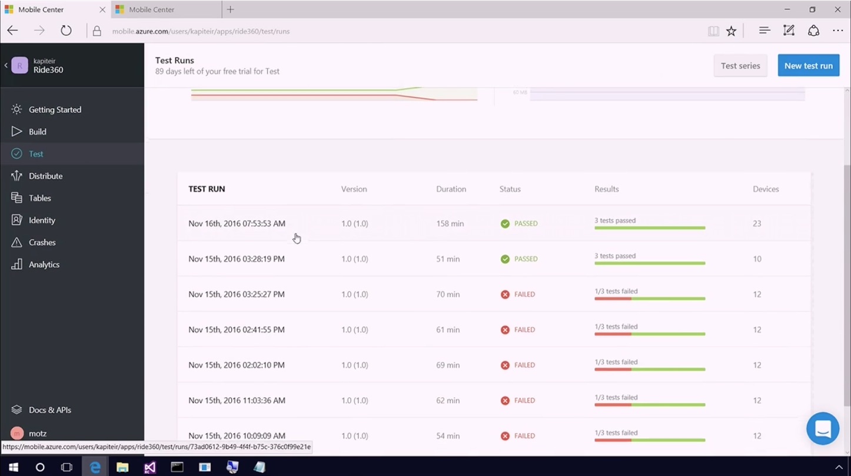Viewport: 851px width, 476px height.
Task: Open Cortana search circle in taskbar
Action: point(40,467)
